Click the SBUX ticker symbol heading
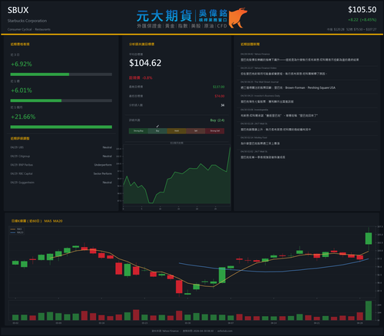Viewport: 384px width, 336px height. (x=18, y=10)
